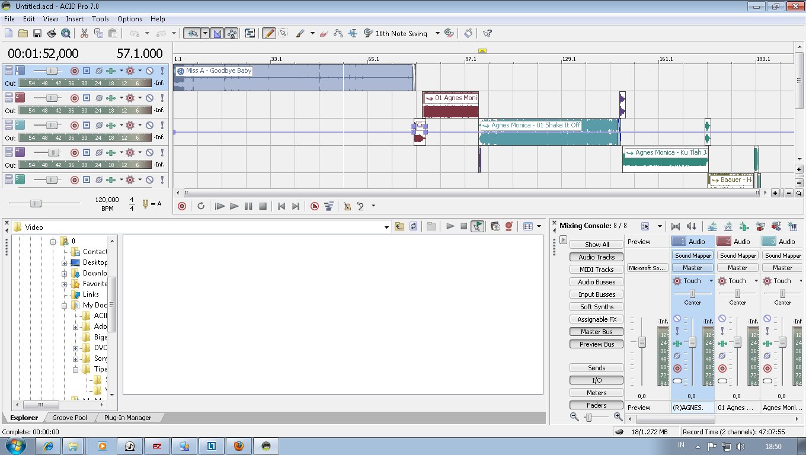
Task: Click record in the transport bar
Action: point(182,206)
